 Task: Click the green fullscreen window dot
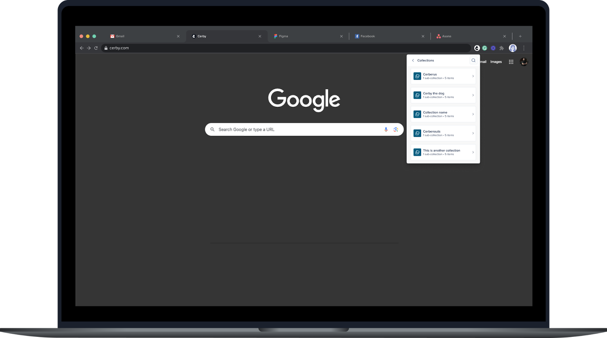click(x=94, y=36)
